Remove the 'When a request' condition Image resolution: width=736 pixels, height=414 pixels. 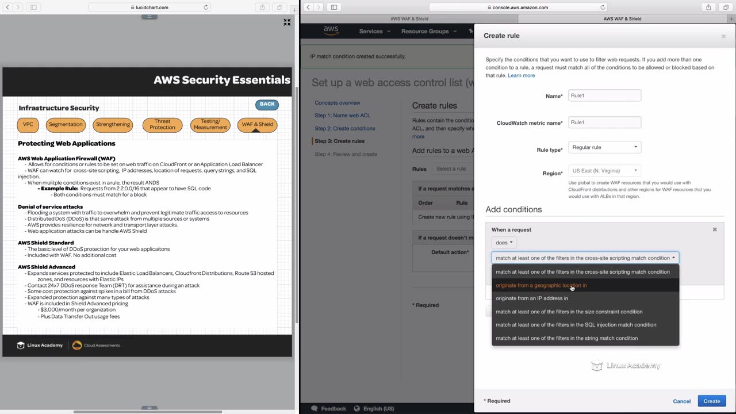715,229
